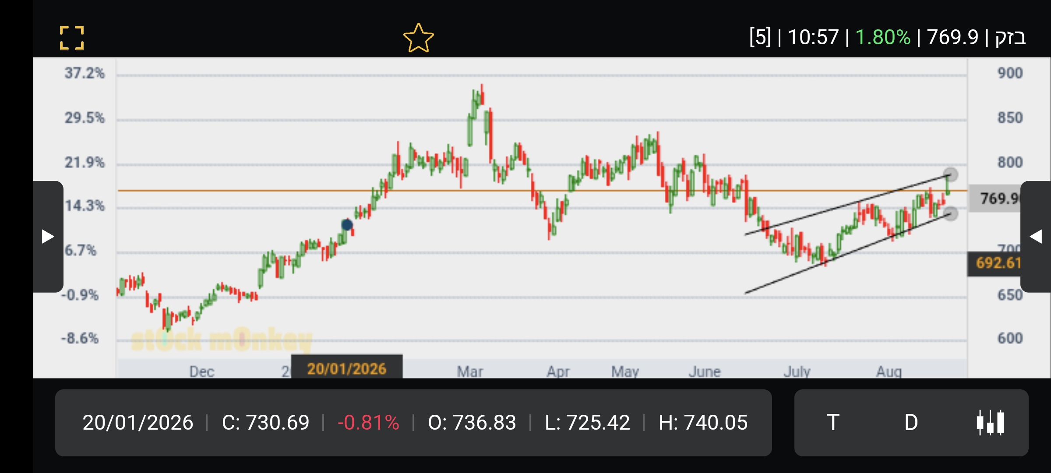The width and height of the screenshot is (1051, 473).
Task: Click the Mar label on time axis
Action: pos(470,371)
